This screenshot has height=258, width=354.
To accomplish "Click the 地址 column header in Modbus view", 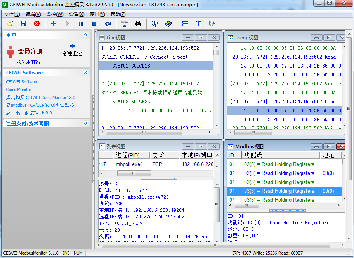I will (331, 155).
